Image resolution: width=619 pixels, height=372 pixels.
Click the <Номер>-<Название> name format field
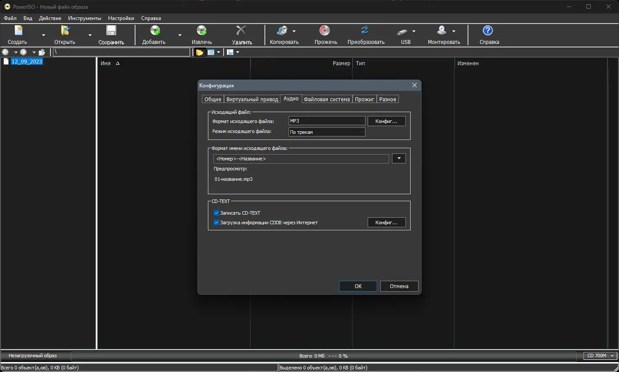[301, 159]
